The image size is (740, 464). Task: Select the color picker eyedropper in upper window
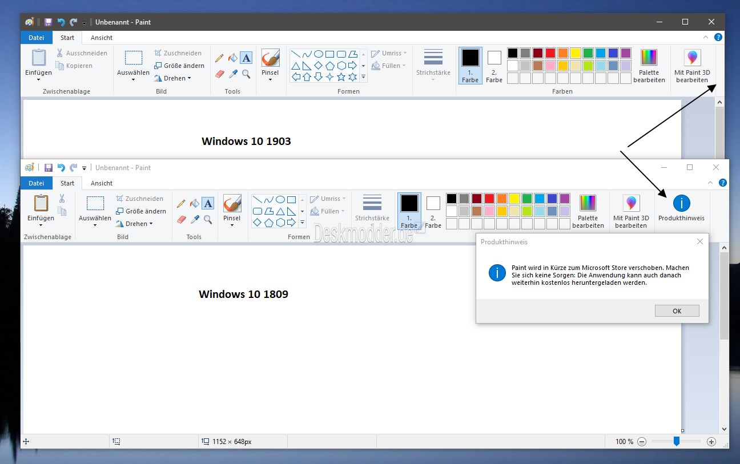pos(233,74)
